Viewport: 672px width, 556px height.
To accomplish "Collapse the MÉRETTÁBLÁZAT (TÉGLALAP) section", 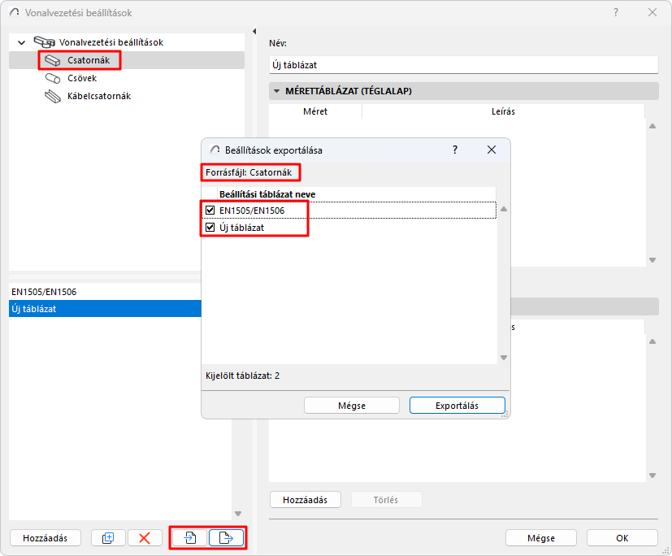I will point(276,91).
